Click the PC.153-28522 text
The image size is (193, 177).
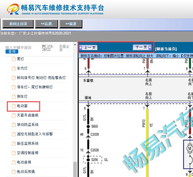pos(48,48)
